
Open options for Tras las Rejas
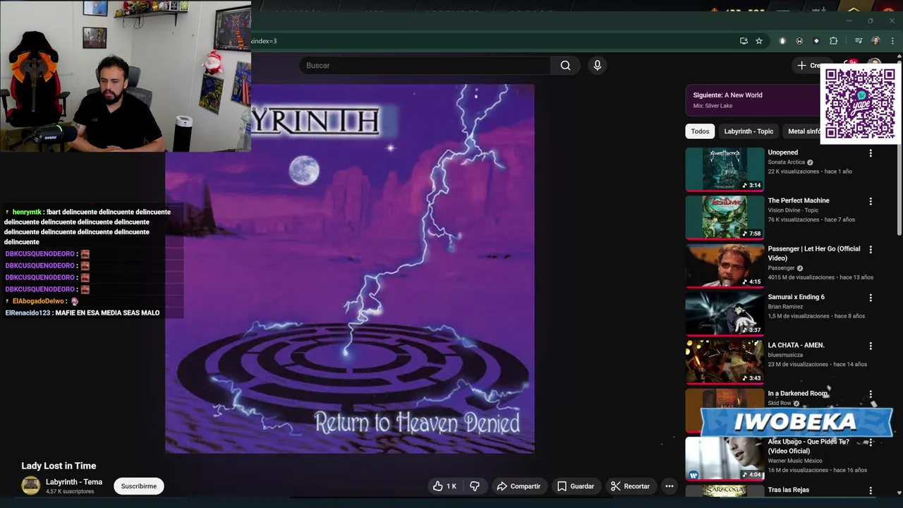[871, 490]
